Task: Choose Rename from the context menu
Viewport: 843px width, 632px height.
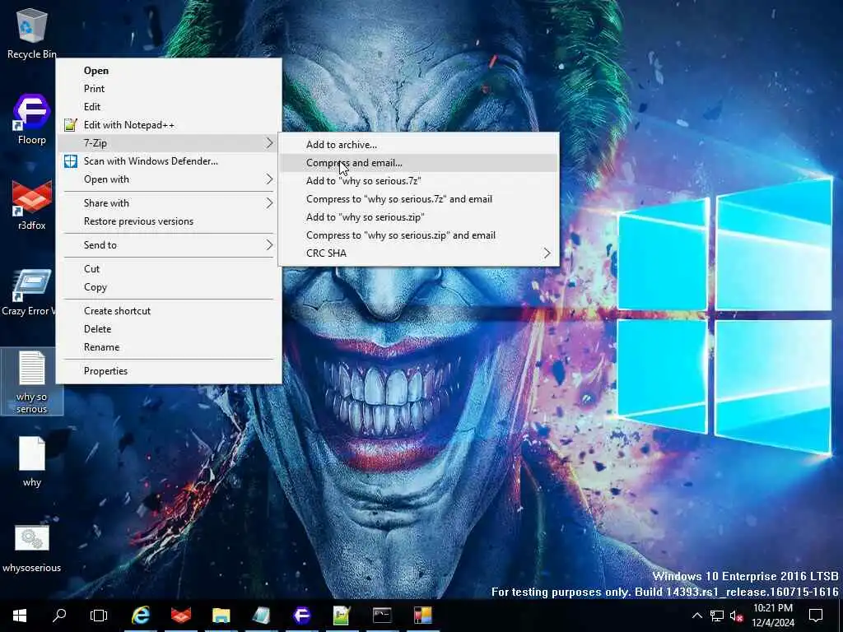Action: [x=170, y=347]
